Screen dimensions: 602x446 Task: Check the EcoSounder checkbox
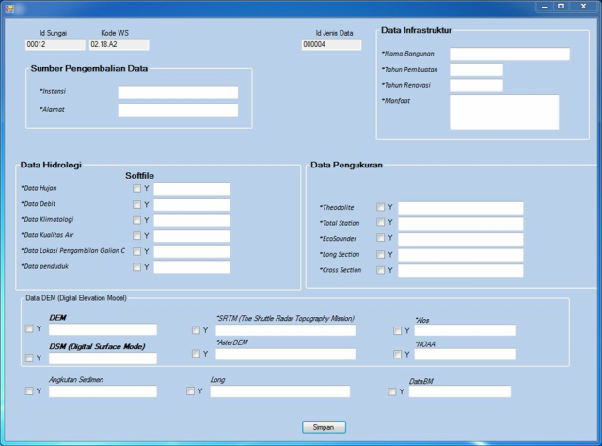pyautogui.click(x=381, y=239)
